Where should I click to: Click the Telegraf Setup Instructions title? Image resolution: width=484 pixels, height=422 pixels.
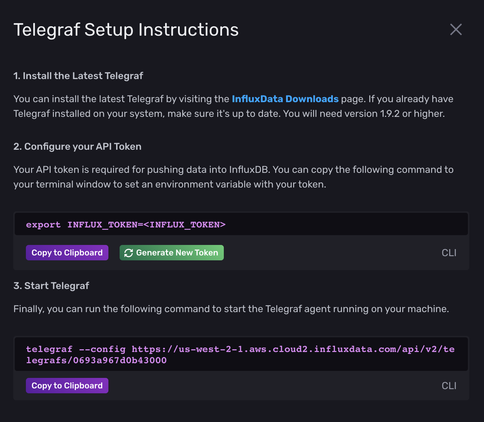tap(126, 30)
